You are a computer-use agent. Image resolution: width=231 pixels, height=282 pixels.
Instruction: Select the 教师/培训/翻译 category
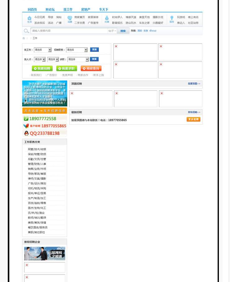click(x=37, y=218)
